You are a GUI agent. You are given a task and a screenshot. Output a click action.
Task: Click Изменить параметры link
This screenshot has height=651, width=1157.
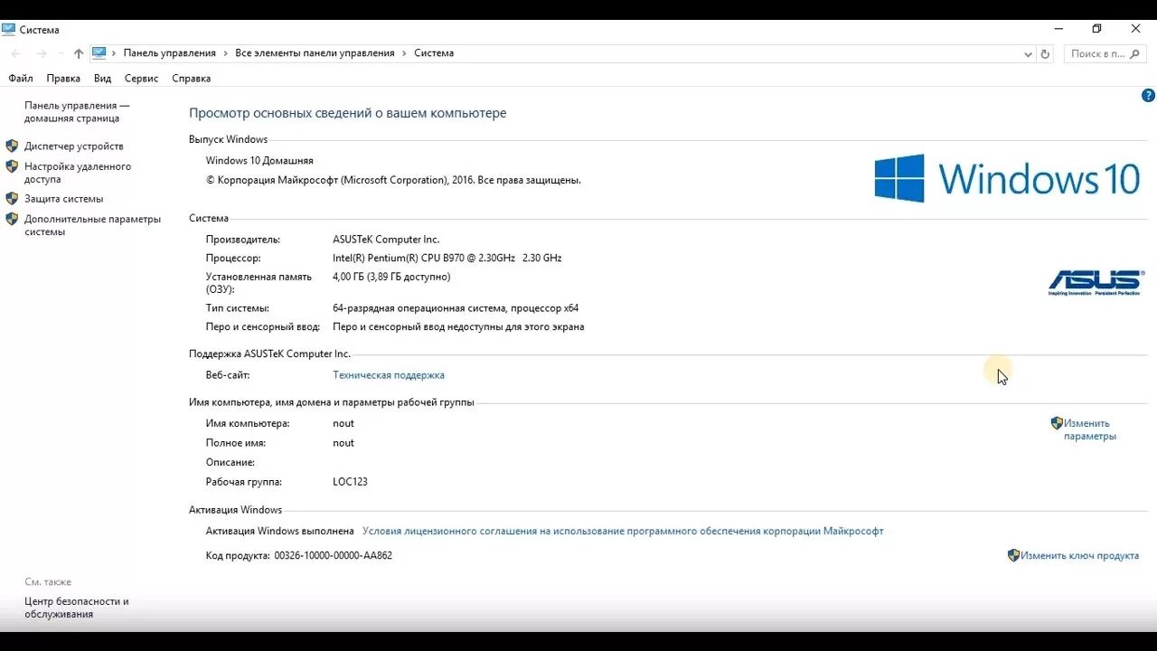(x=1089, y=429)
